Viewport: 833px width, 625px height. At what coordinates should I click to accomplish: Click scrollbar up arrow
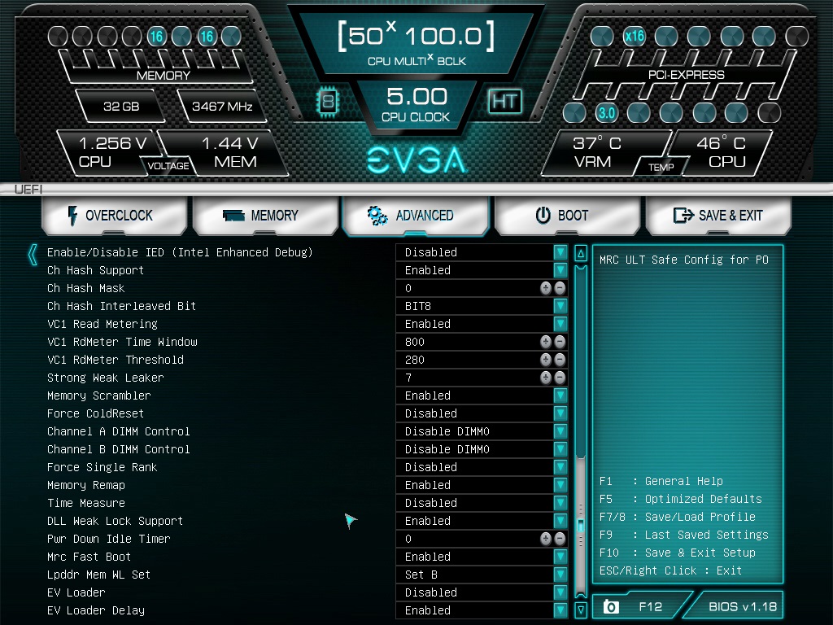tap(581, 253)
